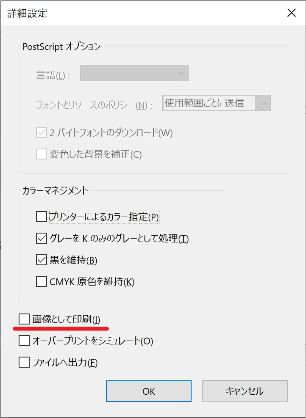Click the カラーマネジメント group heading

pos(55,190)
